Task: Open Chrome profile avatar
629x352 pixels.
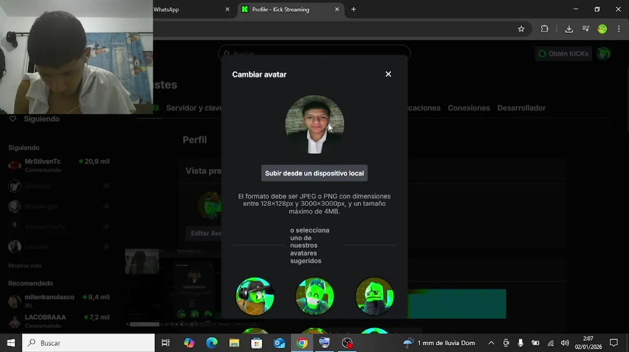Action: tap(602, 29)
